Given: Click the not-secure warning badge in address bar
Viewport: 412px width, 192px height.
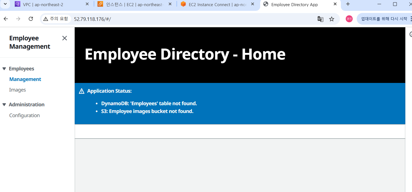Looking at the screenshot, I should coord(56,19).
